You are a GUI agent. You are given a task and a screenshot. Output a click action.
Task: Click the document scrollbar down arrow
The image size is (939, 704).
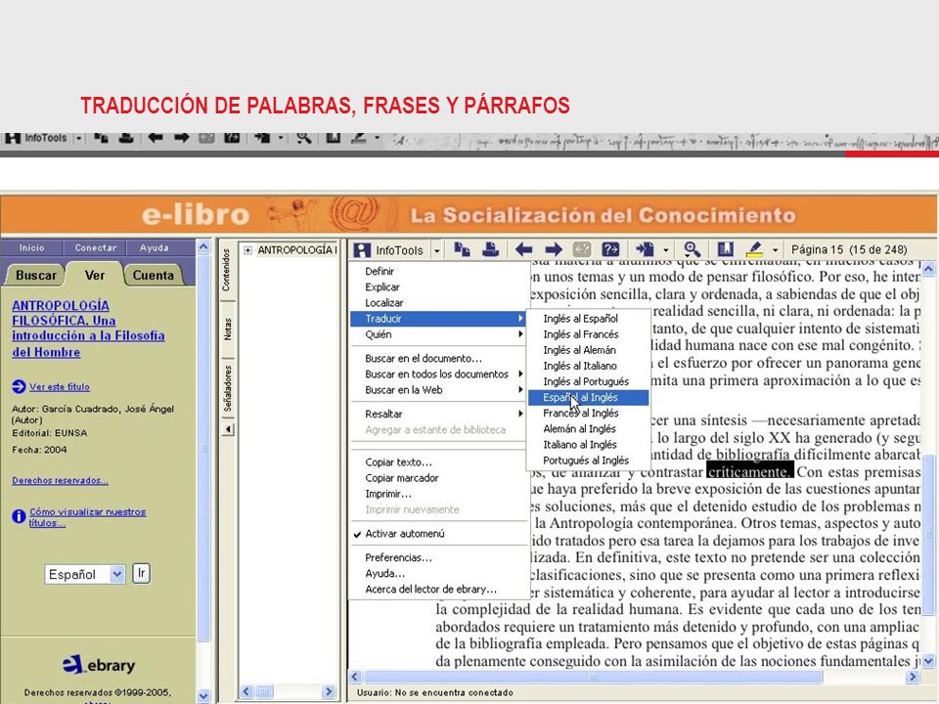928,662
